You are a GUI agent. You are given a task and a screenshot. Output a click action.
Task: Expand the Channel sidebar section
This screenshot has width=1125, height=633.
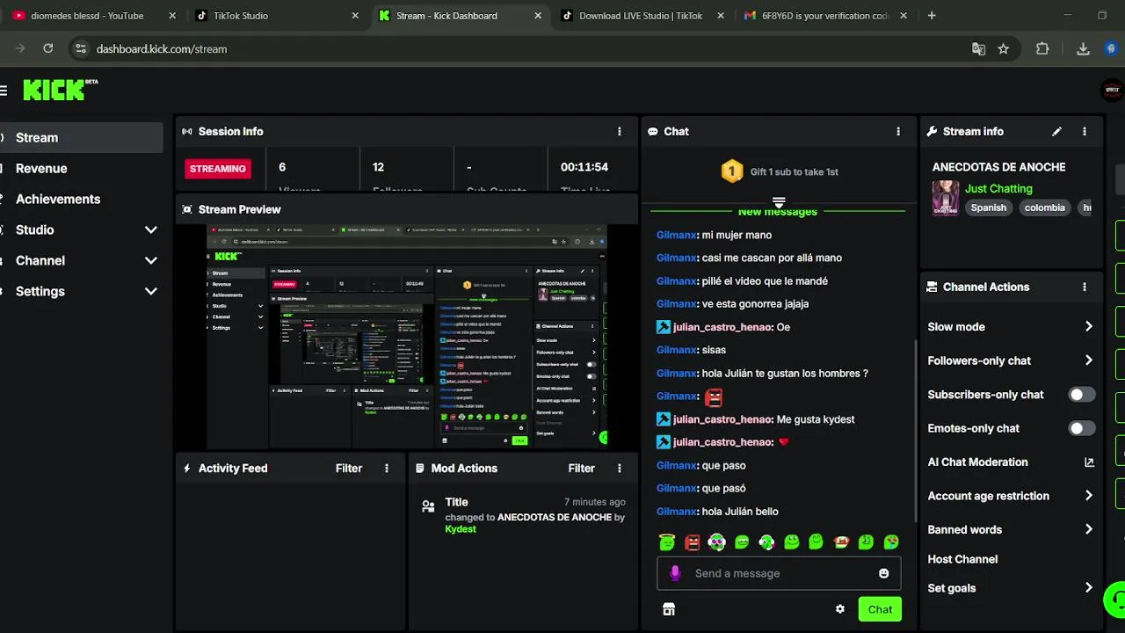pos(151,261)
